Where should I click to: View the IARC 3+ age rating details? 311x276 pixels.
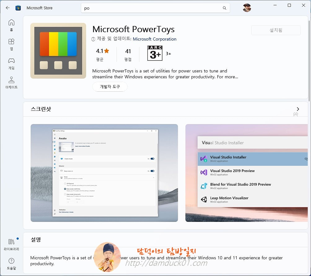click(x=154, y=53)
